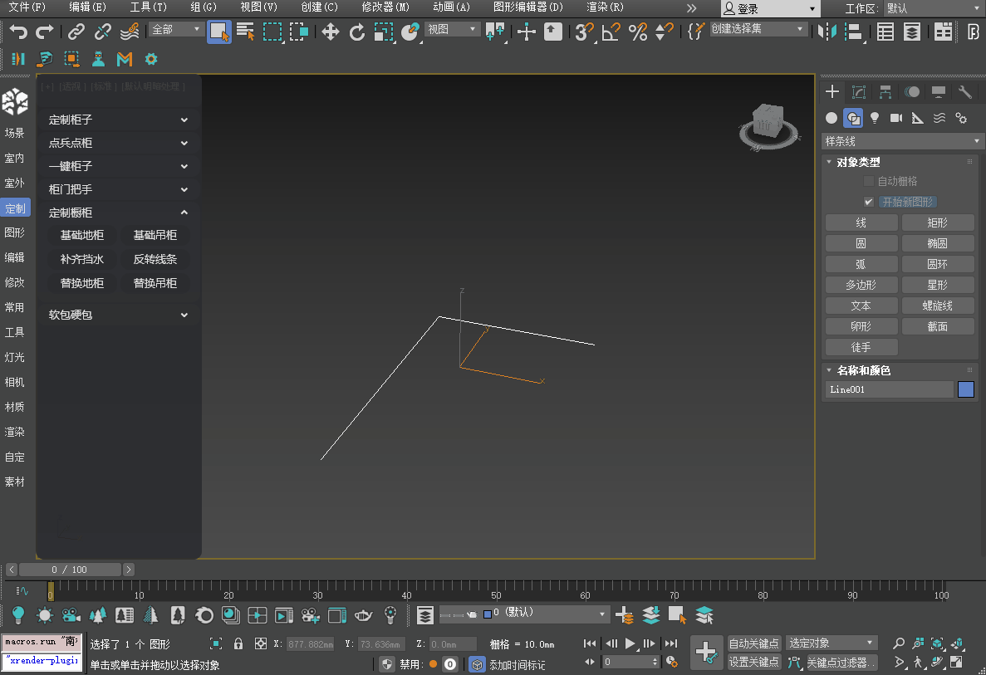Click the Undo arrow in the main toolbar
Screen dimensions: 986x675
(x=18, y=32)
